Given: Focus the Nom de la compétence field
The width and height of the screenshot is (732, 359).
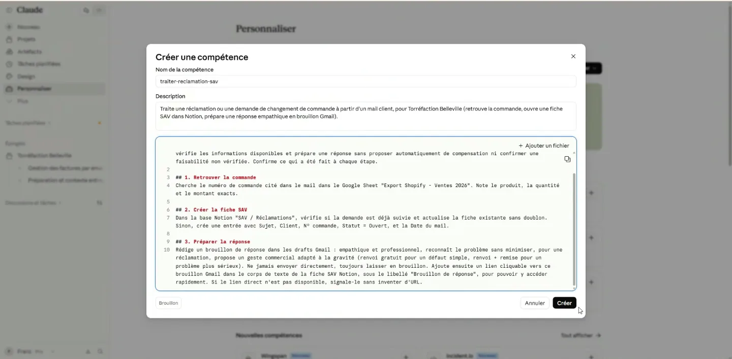Looking at the screenshot, I should point(366,81).
